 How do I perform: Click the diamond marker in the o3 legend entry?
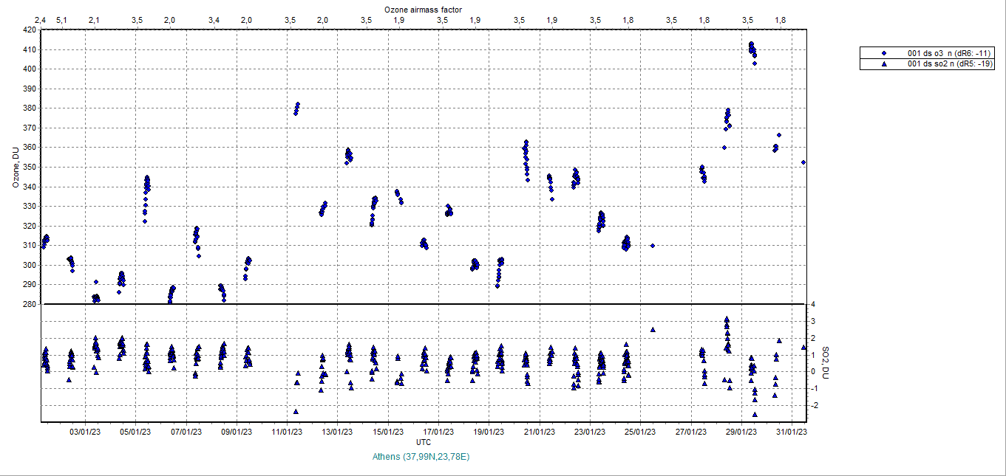coord(883,53)
